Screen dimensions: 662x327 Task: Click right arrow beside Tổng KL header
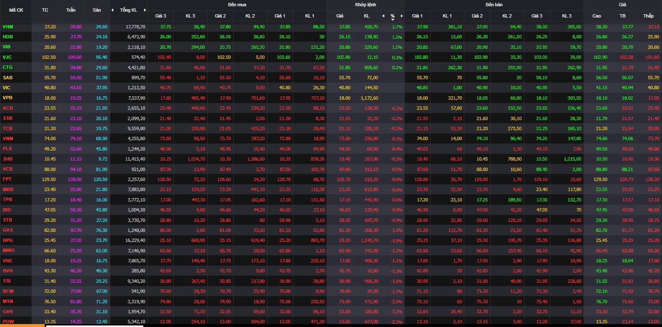click(145, 10)
